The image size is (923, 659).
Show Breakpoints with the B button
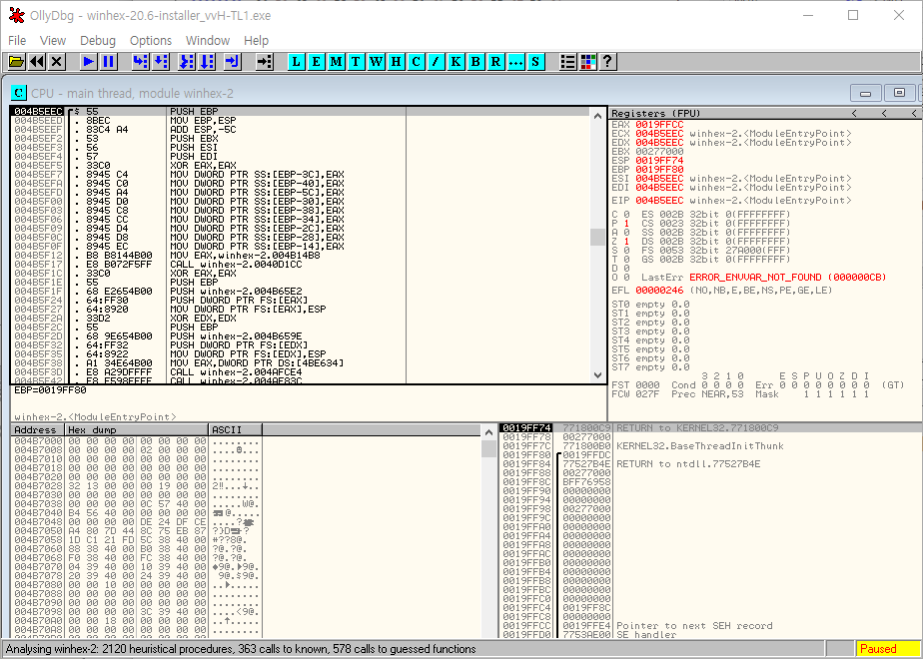pyautogui.click(x=476, y=61)
